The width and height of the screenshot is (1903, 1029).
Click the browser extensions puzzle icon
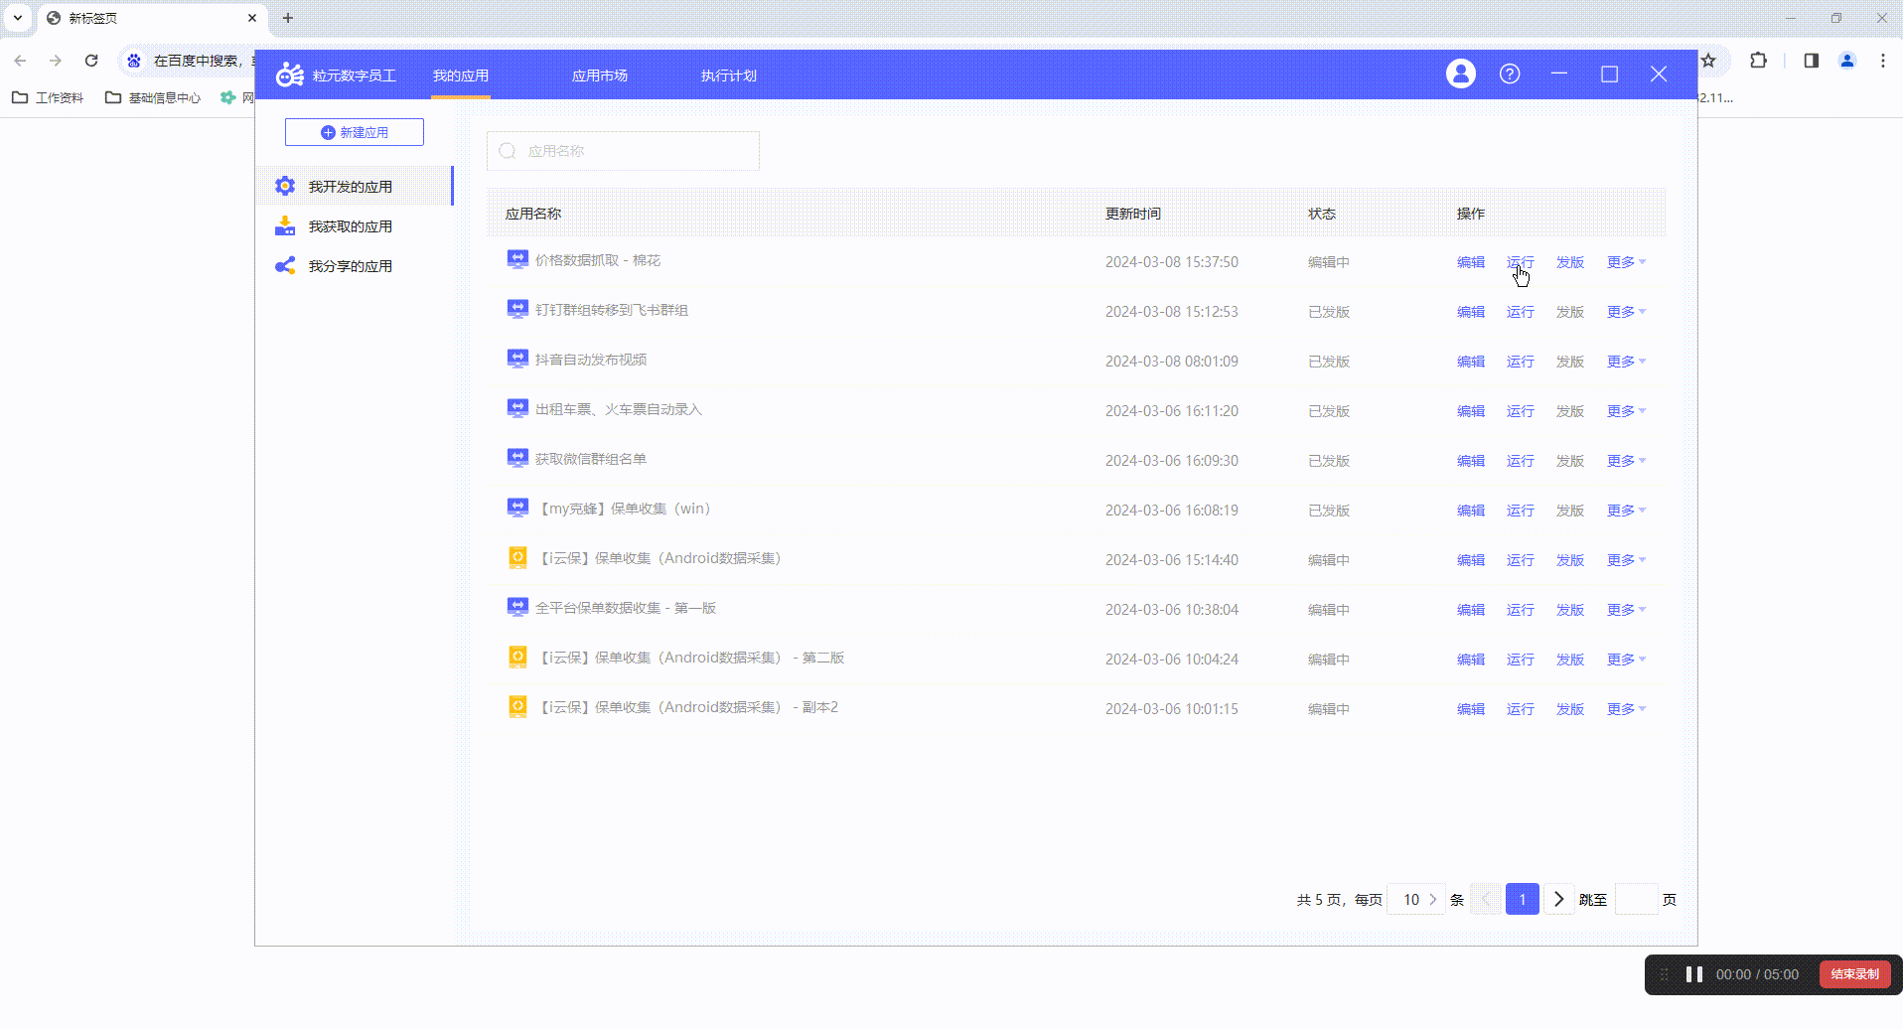(x=1758, y=61)
